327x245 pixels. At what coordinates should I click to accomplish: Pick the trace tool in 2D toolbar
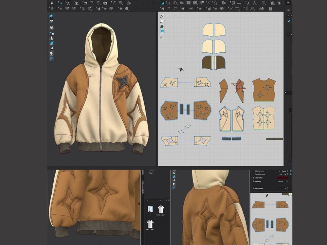pos(215,3)
